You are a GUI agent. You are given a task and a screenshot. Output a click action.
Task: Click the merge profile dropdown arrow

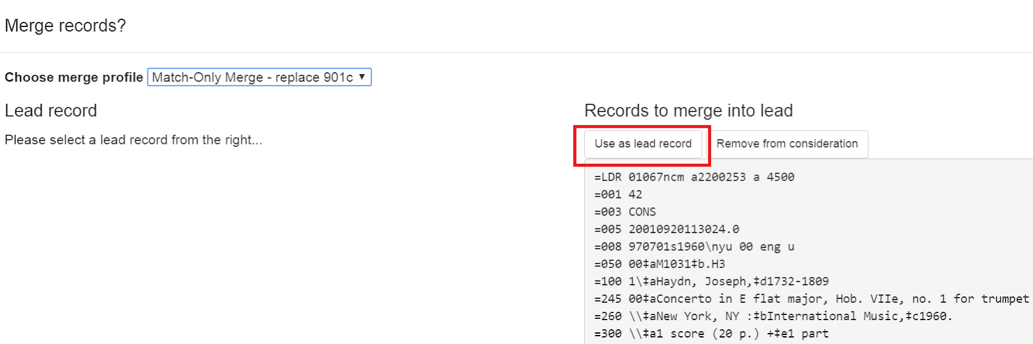[362, 77]
